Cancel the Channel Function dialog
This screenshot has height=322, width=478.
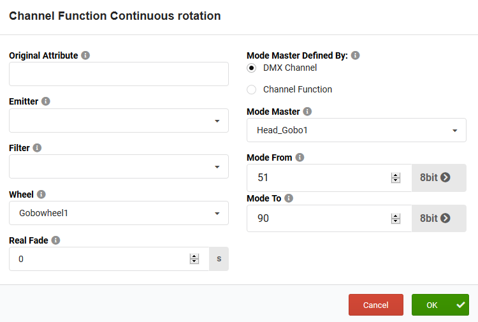pyautogui.click(x=376, y=305)
